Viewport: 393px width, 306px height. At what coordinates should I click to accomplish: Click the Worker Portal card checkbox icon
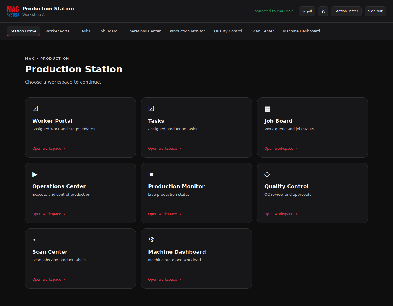(x=35, y=108)
